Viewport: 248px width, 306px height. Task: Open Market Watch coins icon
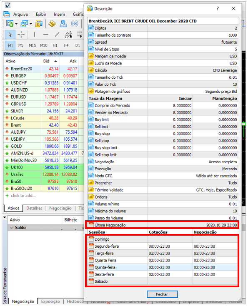pos(39,24)
